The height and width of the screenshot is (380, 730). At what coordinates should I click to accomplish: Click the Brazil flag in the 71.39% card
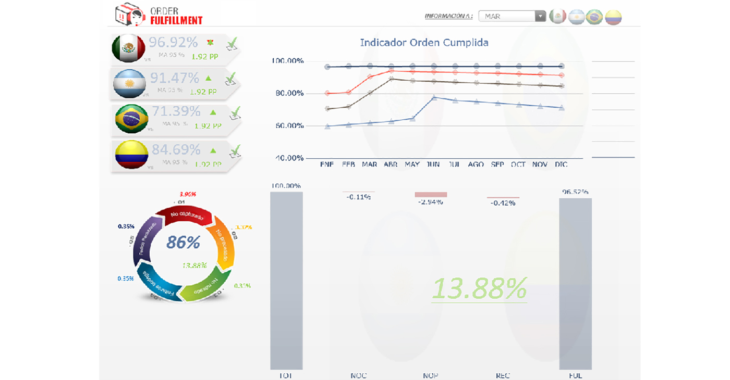[131, 119]
